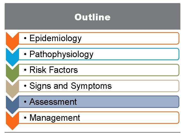
Task: Click the bullet point before Pathophysiology
Action: pos(25,55)
